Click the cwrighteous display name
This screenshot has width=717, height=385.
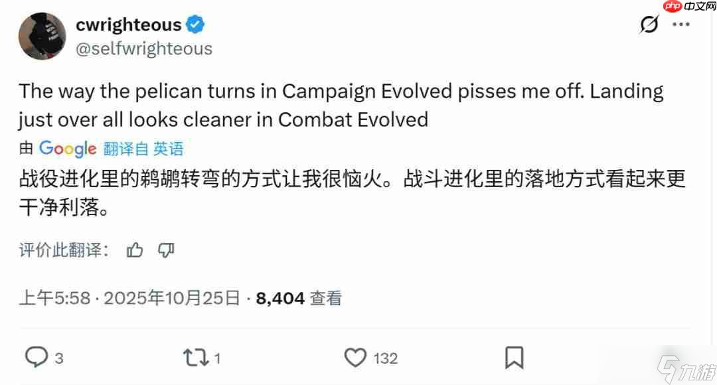tap(129, 25)
